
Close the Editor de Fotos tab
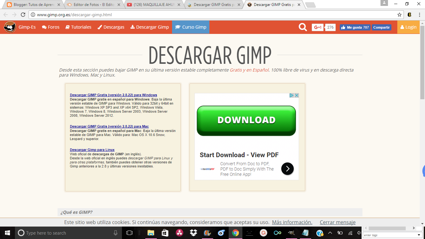[119, 5]
